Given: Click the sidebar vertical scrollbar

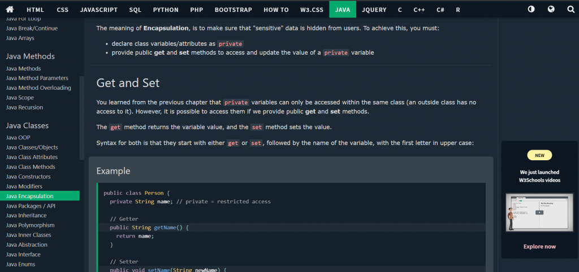Looking at the screenshot, I should click(82, 118).
